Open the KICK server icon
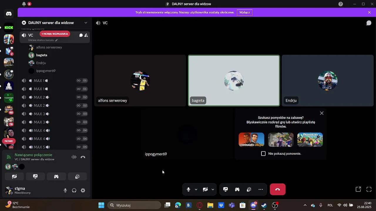This screenshot has width=376, height=211. click(9, 28)
